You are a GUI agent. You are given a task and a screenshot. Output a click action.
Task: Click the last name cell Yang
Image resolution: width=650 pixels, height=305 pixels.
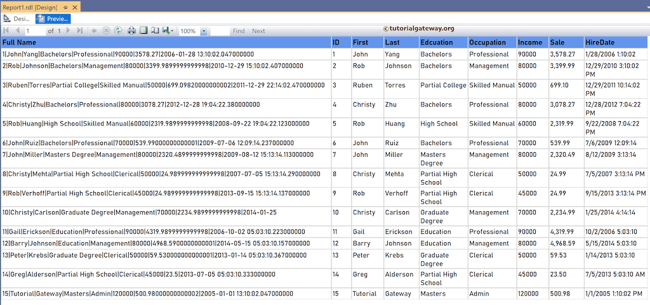click(x=401, y=54)
